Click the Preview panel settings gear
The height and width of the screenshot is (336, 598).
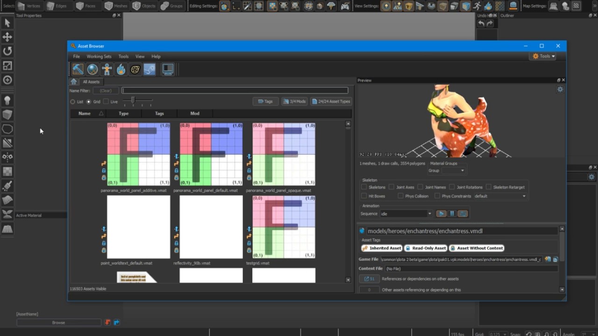pos(560,90)
